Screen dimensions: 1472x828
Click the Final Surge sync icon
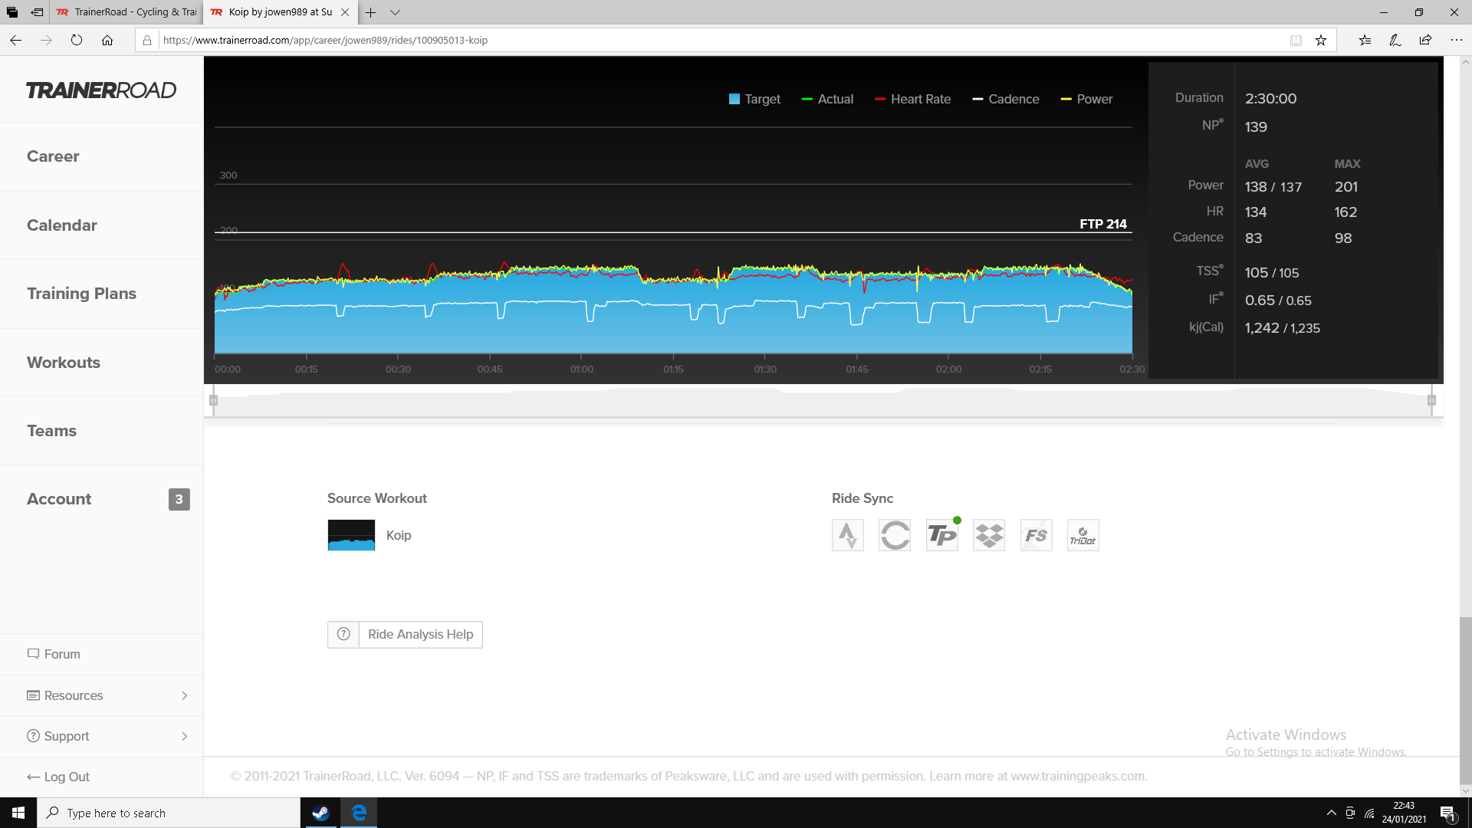pyautogui.click(x=1036, y=535)
